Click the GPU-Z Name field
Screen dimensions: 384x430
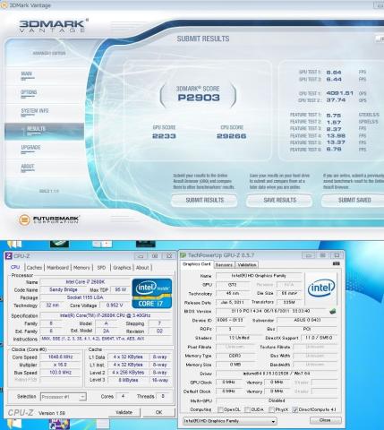[259, 276]
